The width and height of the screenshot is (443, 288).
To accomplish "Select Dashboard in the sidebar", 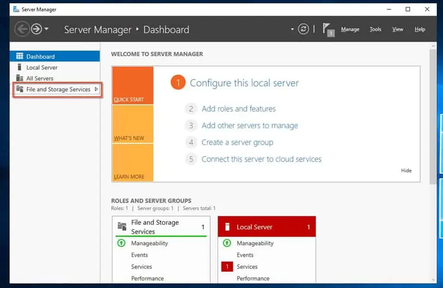I will (x=55, y=56).
